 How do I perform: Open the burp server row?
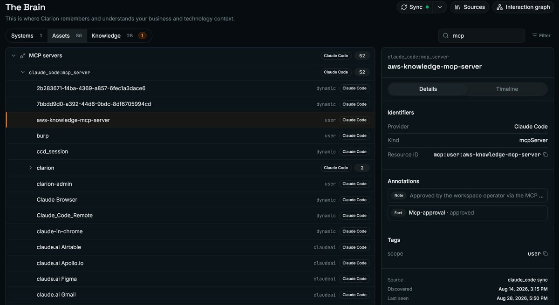pos(190,136)
